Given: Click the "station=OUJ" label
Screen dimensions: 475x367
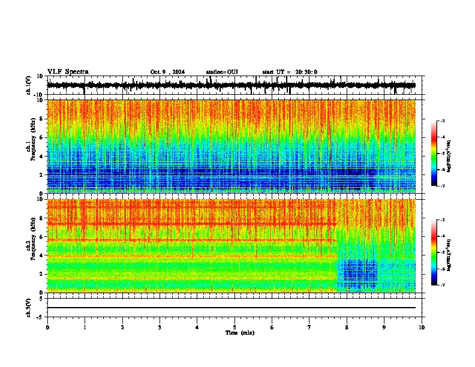Looking at the screenshot, I should pos(222,72).
